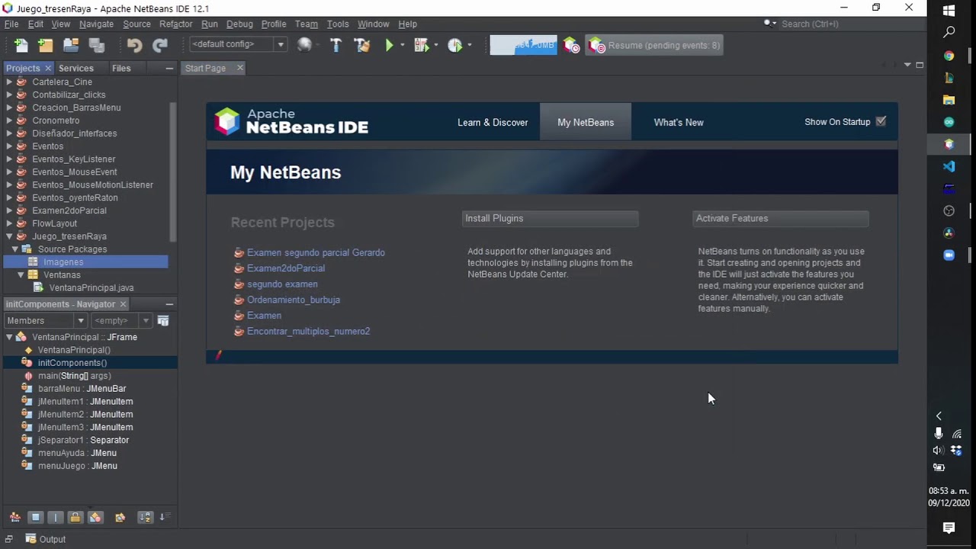
Task: Close the Start Page tab
Action: pos(239,68)
